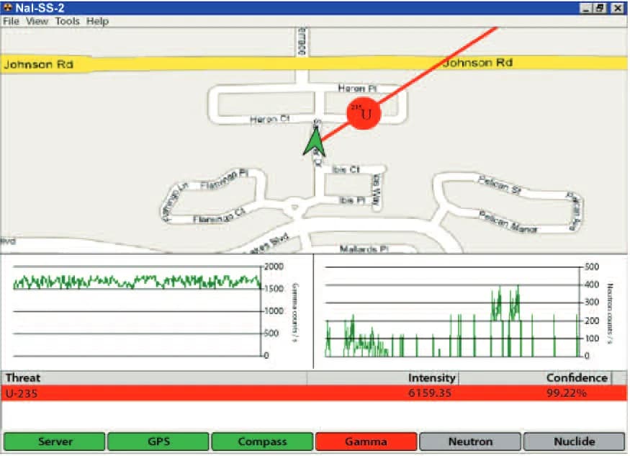Click the Flamingo Pl street label
Viewport: 630px width, 456px height.
(x=224, y=179)
